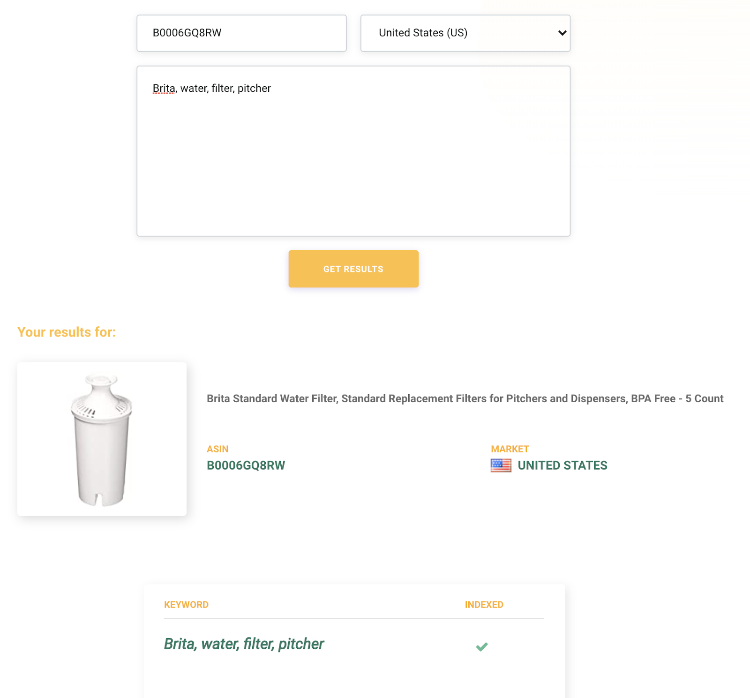Click the green indexed checkmark icon
The image size is (750, 698).
(x=482, y=647)
